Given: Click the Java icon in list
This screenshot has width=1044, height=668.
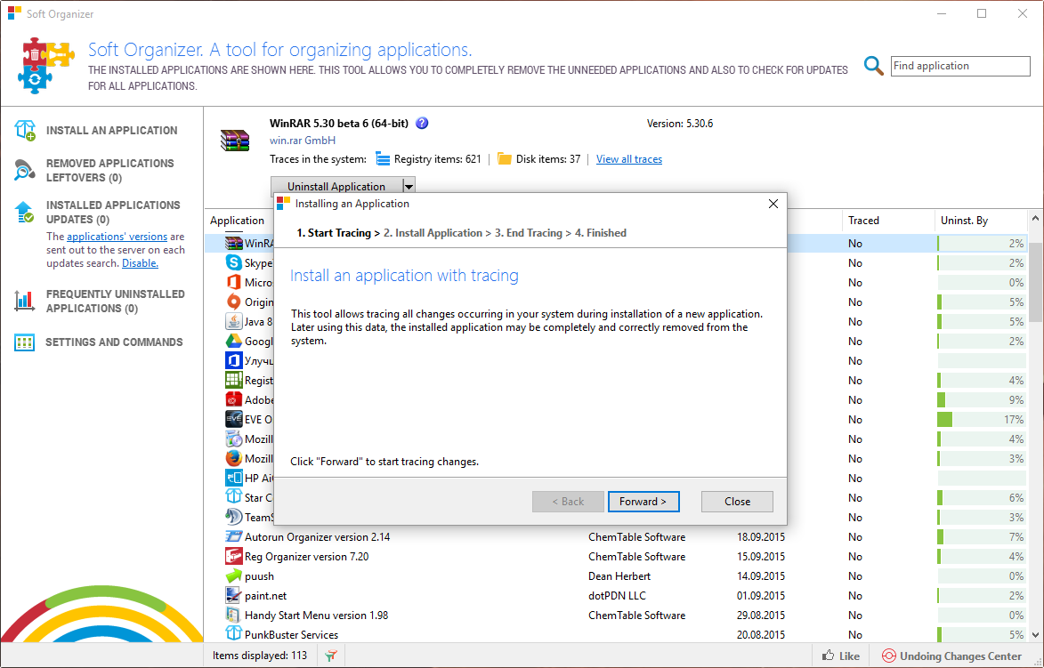Looking at the screenshot, I should (234, 321).
